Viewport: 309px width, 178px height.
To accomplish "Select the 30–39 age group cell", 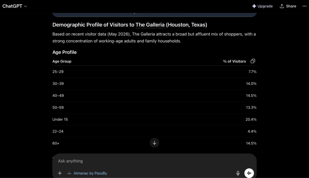I will [x=58, y=84].
